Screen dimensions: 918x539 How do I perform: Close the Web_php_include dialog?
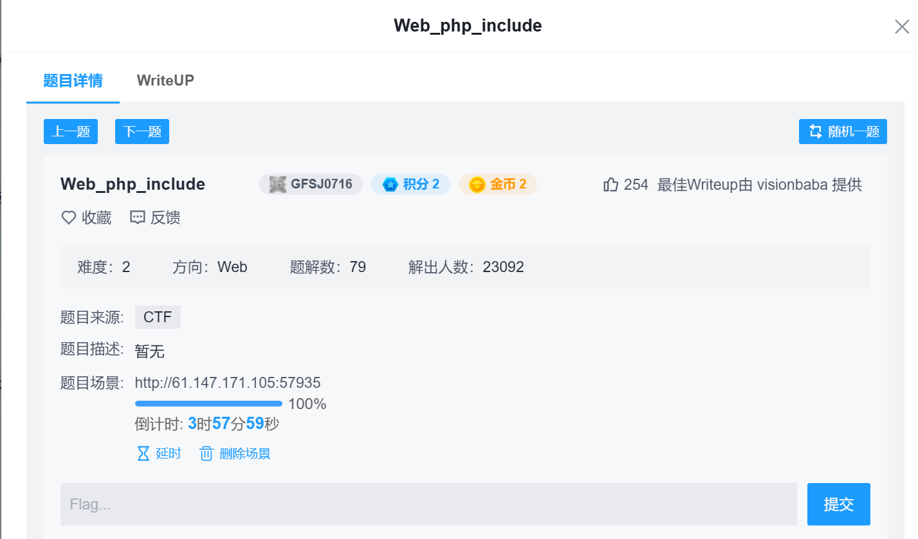click(902, 26)
